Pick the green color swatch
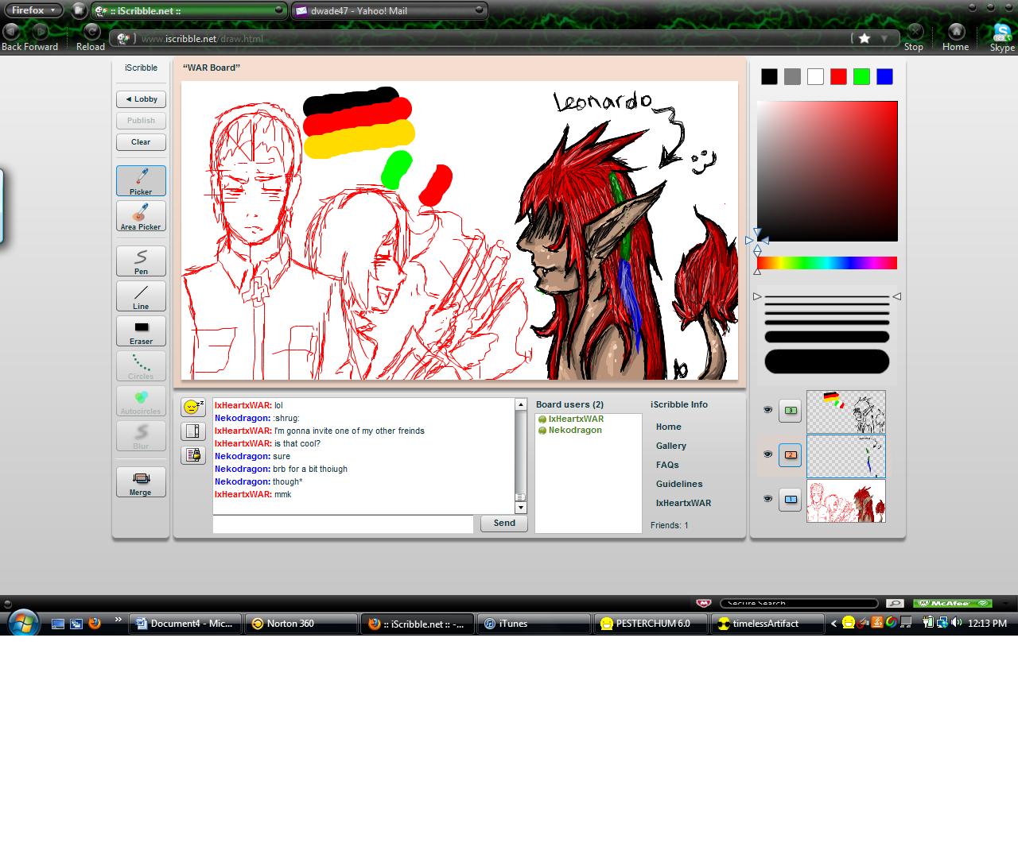 pyautogui.click(x=861, y=76)
